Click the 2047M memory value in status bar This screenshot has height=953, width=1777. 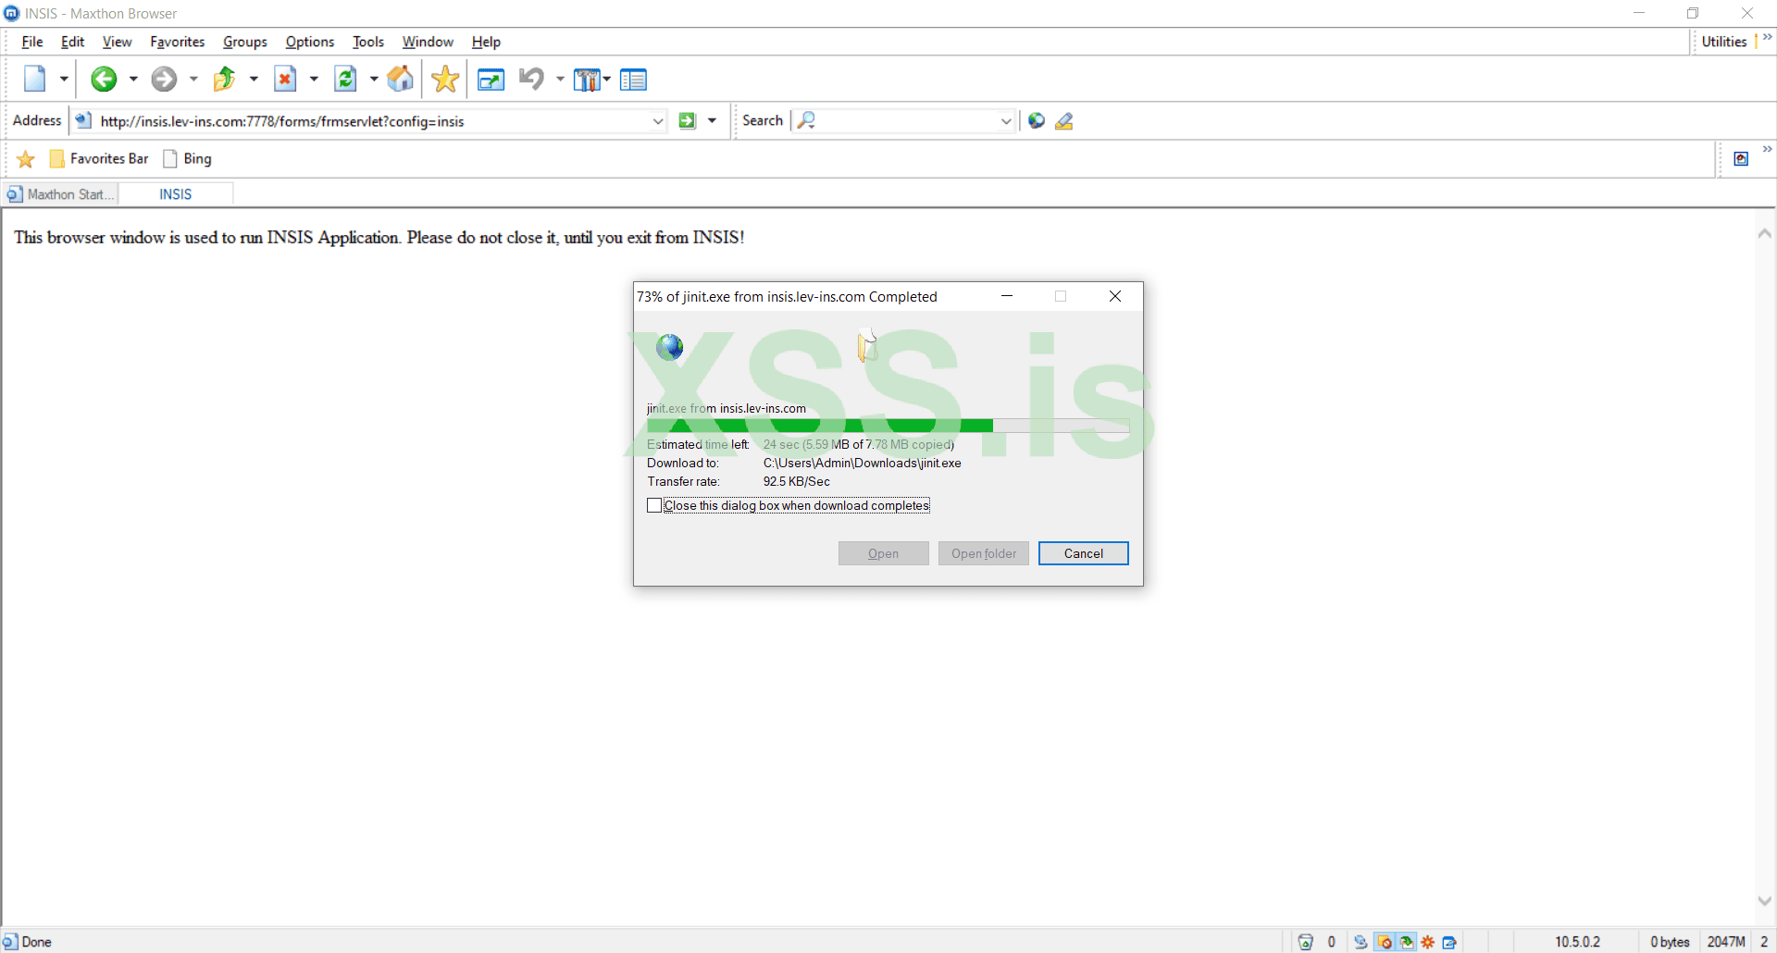pos(1726,942)
